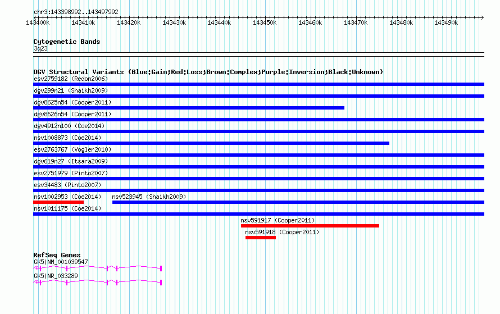
Task: Click the RefSeq Genes track title
Action: tap(57, 255)
